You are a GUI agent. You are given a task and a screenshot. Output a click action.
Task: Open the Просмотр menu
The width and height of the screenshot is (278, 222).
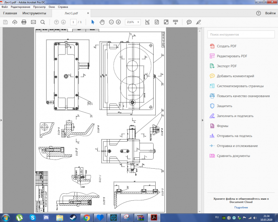point(39,7)
